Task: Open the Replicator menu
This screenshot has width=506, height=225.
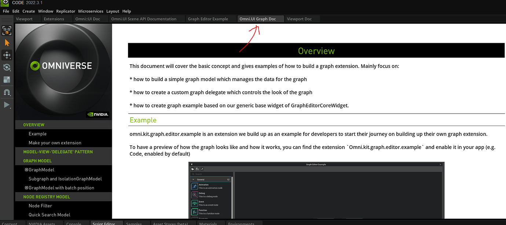Action: [66, 11]
